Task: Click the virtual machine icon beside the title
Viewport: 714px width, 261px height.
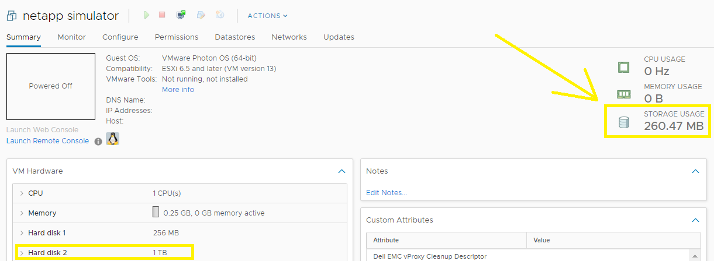Action: coord(11,16)
